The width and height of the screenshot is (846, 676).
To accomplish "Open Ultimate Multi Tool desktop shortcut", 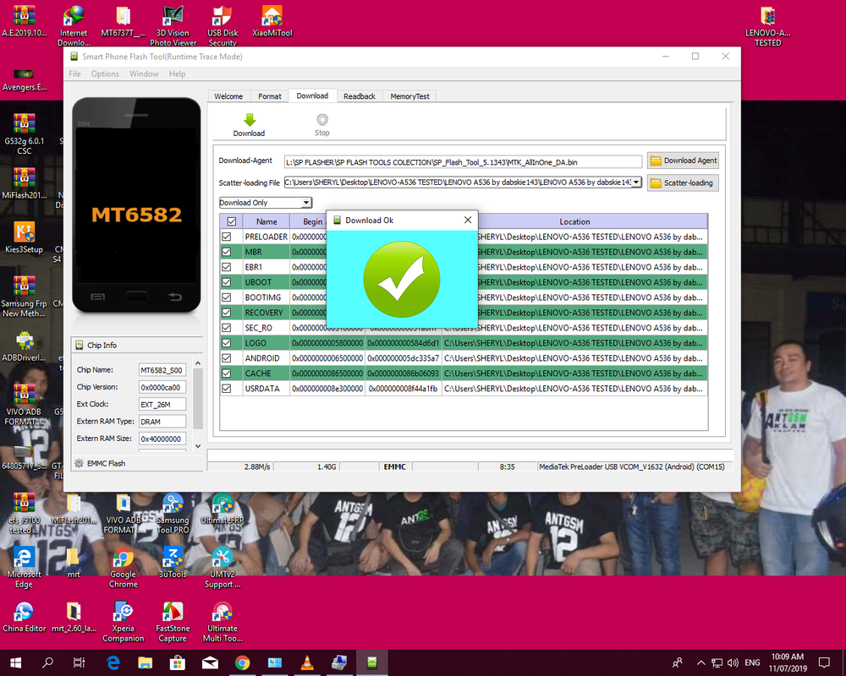I will (x=222, y=622).
